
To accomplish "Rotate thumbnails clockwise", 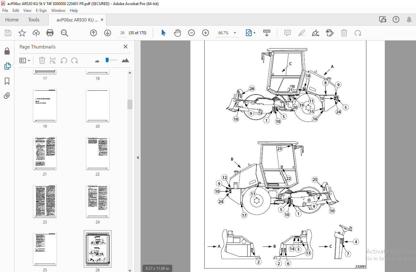I will pyautogui.click(x=75, y=60).
